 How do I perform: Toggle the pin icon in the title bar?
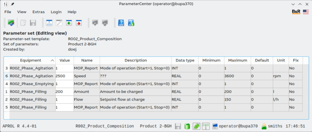[13, 4]
